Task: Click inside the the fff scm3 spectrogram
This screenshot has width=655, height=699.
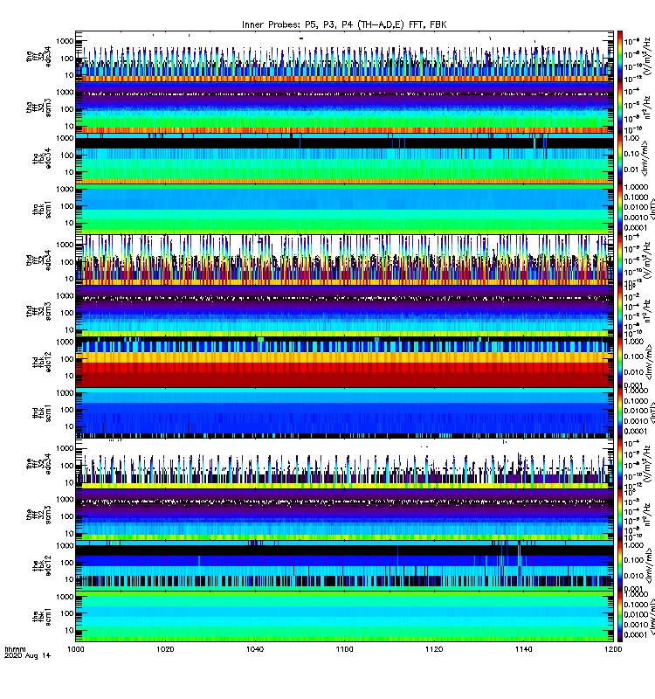Action: [344, 514]
